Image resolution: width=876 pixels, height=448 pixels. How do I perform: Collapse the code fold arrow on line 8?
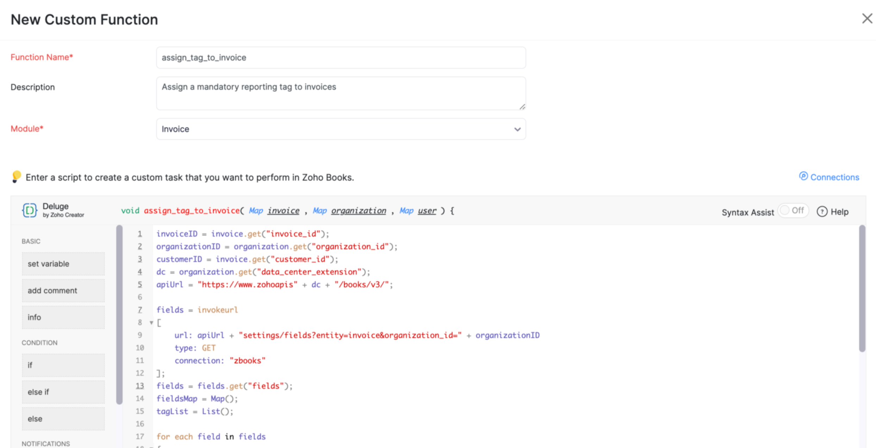pyautogui.click(x=151, y=323)
